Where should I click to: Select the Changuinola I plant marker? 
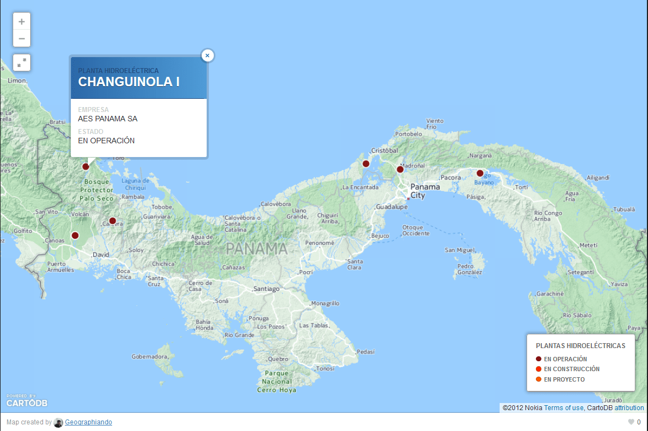[86, 167]
